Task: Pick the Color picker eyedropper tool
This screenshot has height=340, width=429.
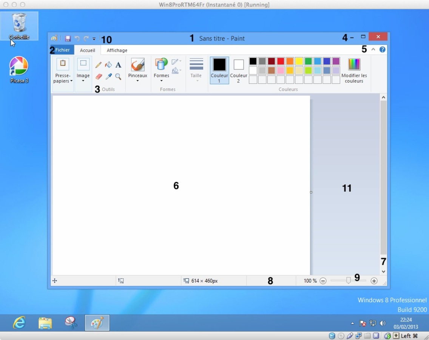Action: click(x=108, y=77)
